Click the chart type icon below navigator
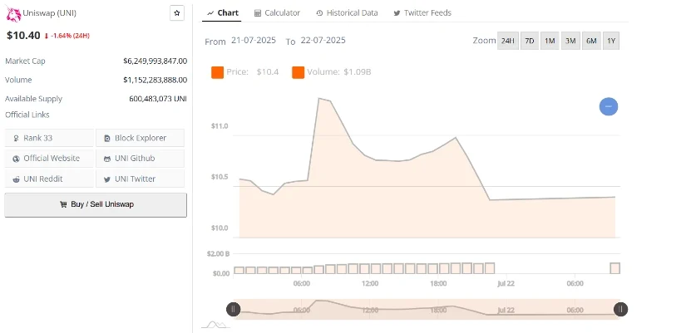 point(215,324)
